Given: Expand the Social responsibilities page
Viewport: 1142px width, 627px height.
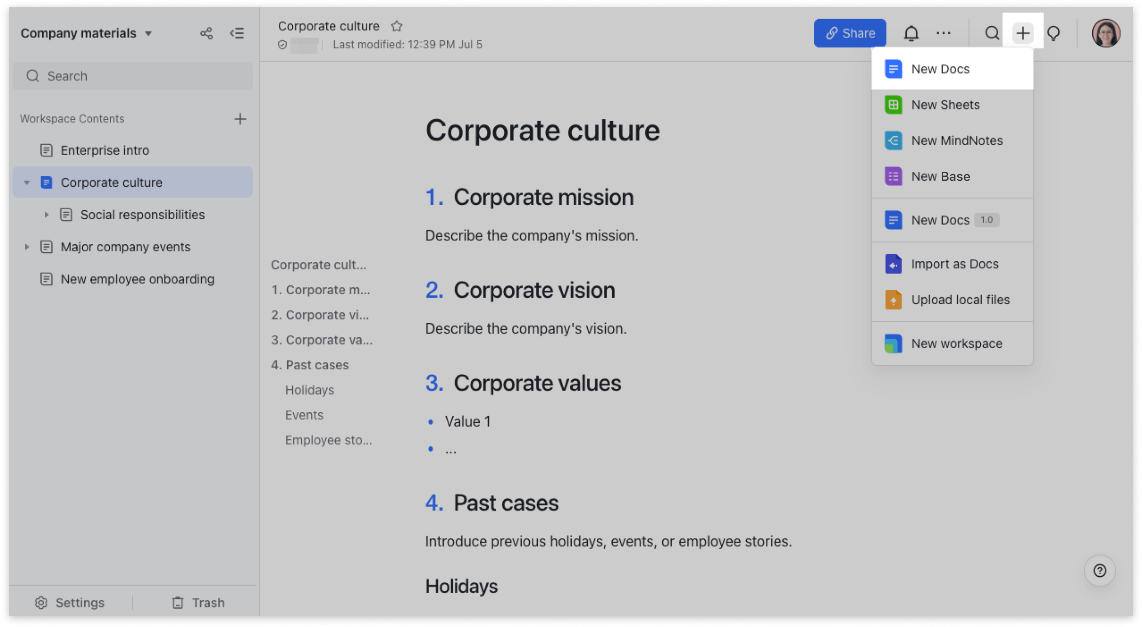Looking at the screenshot, I should click(x=46, y=215).
